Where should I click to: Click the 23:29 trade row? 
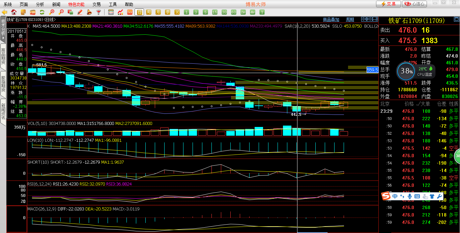419,111
